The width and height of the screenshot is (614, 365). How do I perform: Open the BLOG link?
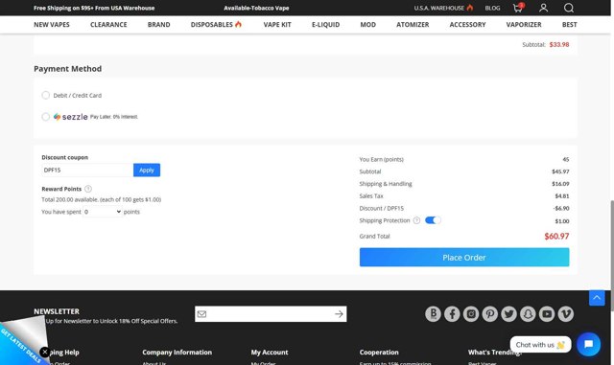pyautogui.click(x=492, y=8)
